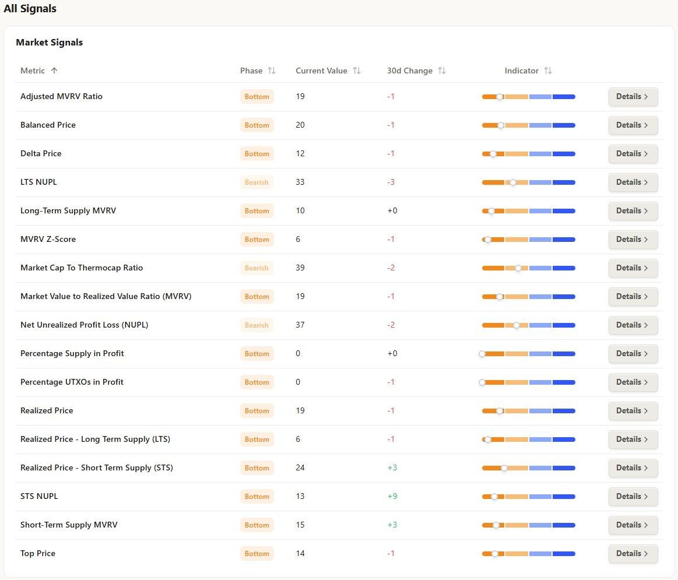Select Market Cap To Thermocap Ratio name
The height and width of the screenshot is (580, 678).
coord(82,268)
